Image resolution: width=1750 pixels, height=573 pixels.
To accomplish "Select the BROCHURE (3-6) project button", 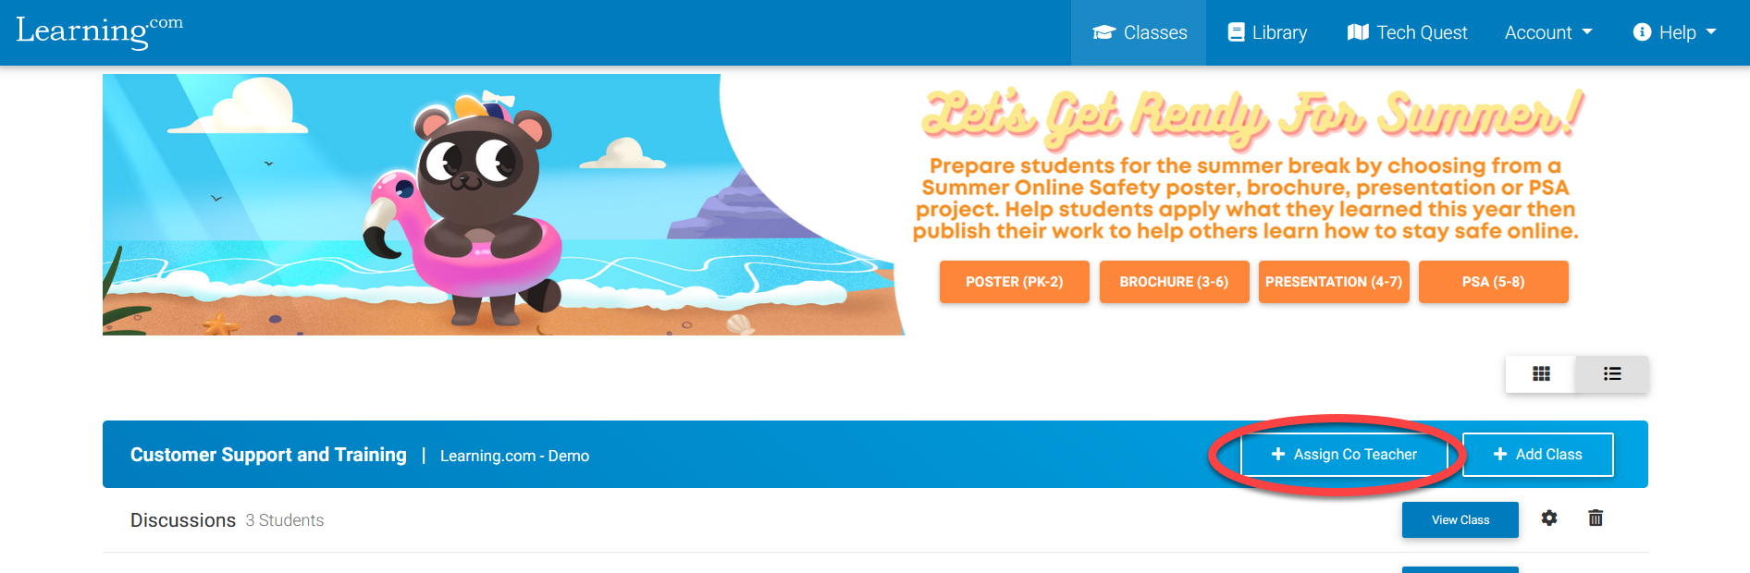I will (x=1174, y=282).
